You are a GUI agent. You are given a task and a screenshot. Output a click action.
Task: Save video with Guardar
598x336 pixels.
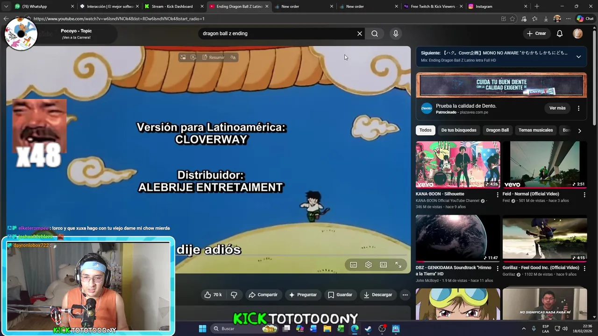click(340, 295)
